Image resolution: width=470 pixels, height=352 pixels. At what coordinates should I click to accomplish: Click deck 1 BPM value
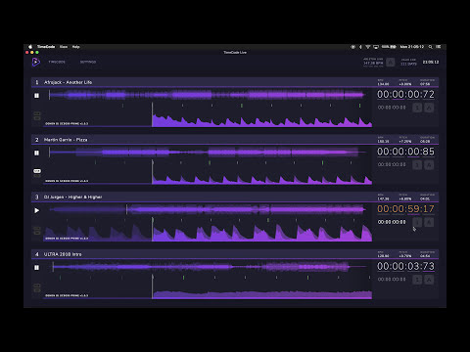point(383,84)
